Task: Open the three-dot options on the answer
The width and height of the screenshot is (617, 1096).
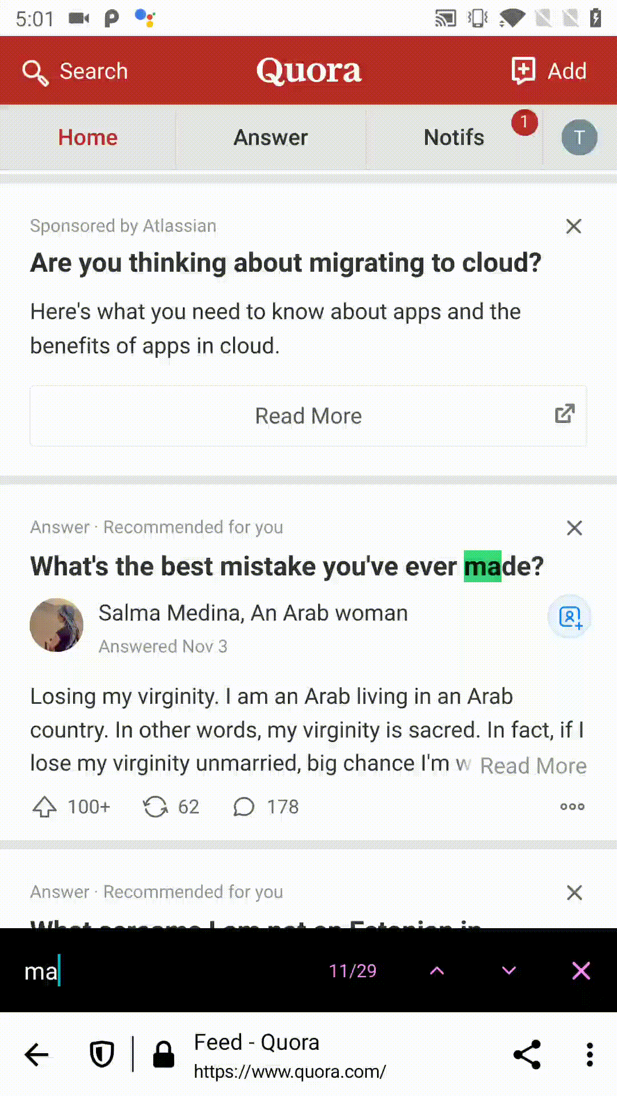Action: click(572, 807)
